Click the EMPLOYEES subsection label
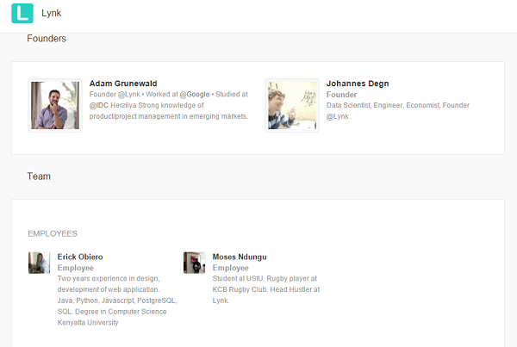This screenshot has height=347, width=517. (x=53, y=233)
